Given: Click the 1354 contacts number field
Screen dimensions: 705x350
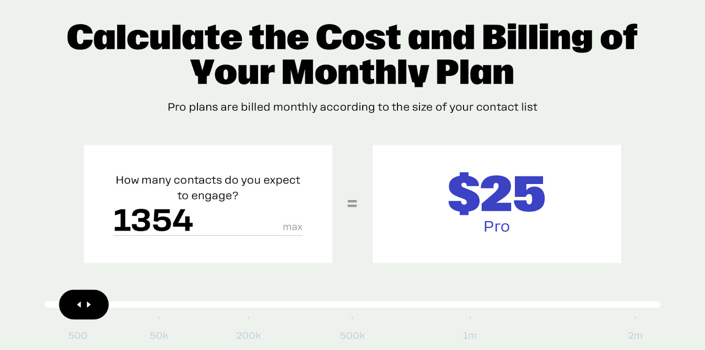Looking at the screenshot, I should (x=153, y=220).
